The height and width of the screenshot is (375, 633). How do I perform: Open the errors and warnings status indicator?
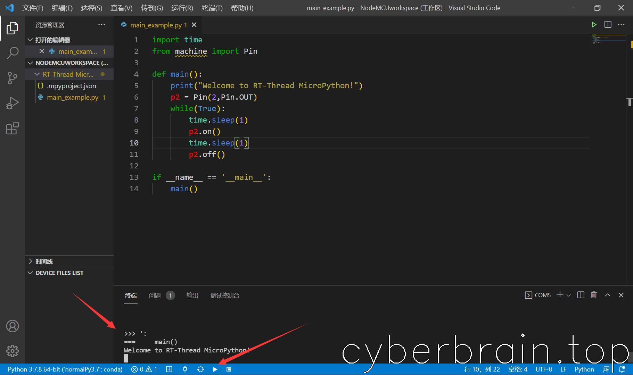click(144, 369)
